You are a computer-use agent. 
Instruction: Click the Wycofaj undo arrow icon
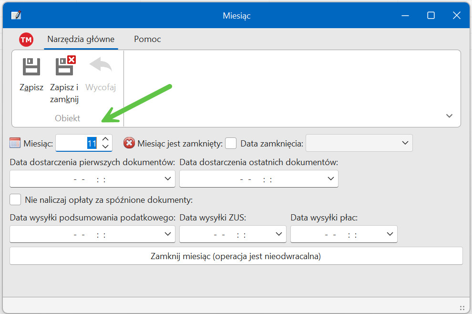101,66
